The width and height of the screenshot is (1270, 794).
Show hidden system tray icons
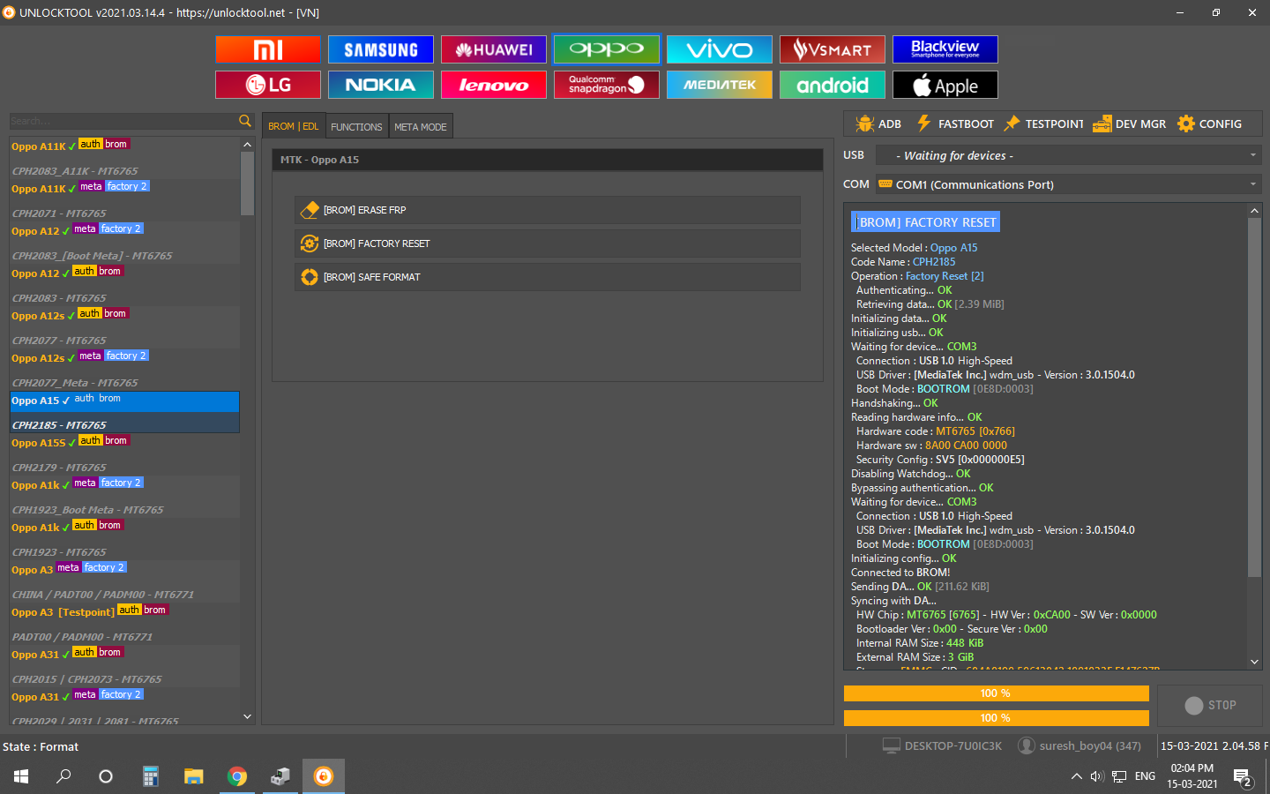pyautogui.click(x=1077, y=776)
